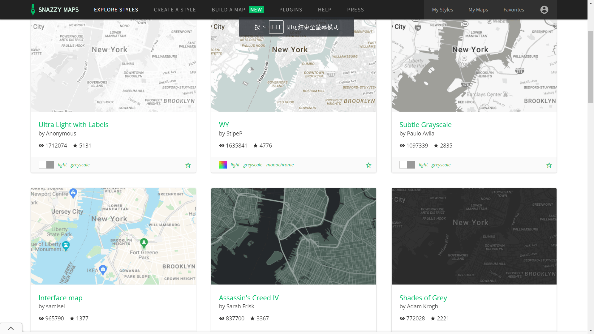Click the star count 4776
Screen dimensions: 594x334
[266, 146]
